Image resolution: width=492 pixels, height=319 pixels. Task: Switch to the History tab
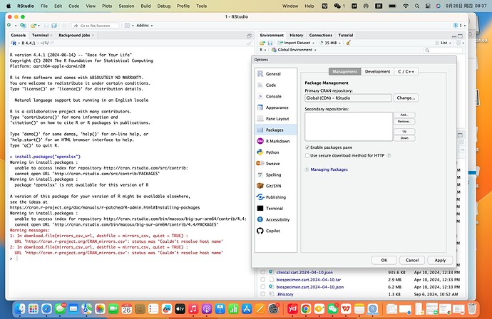pos(296,35)
